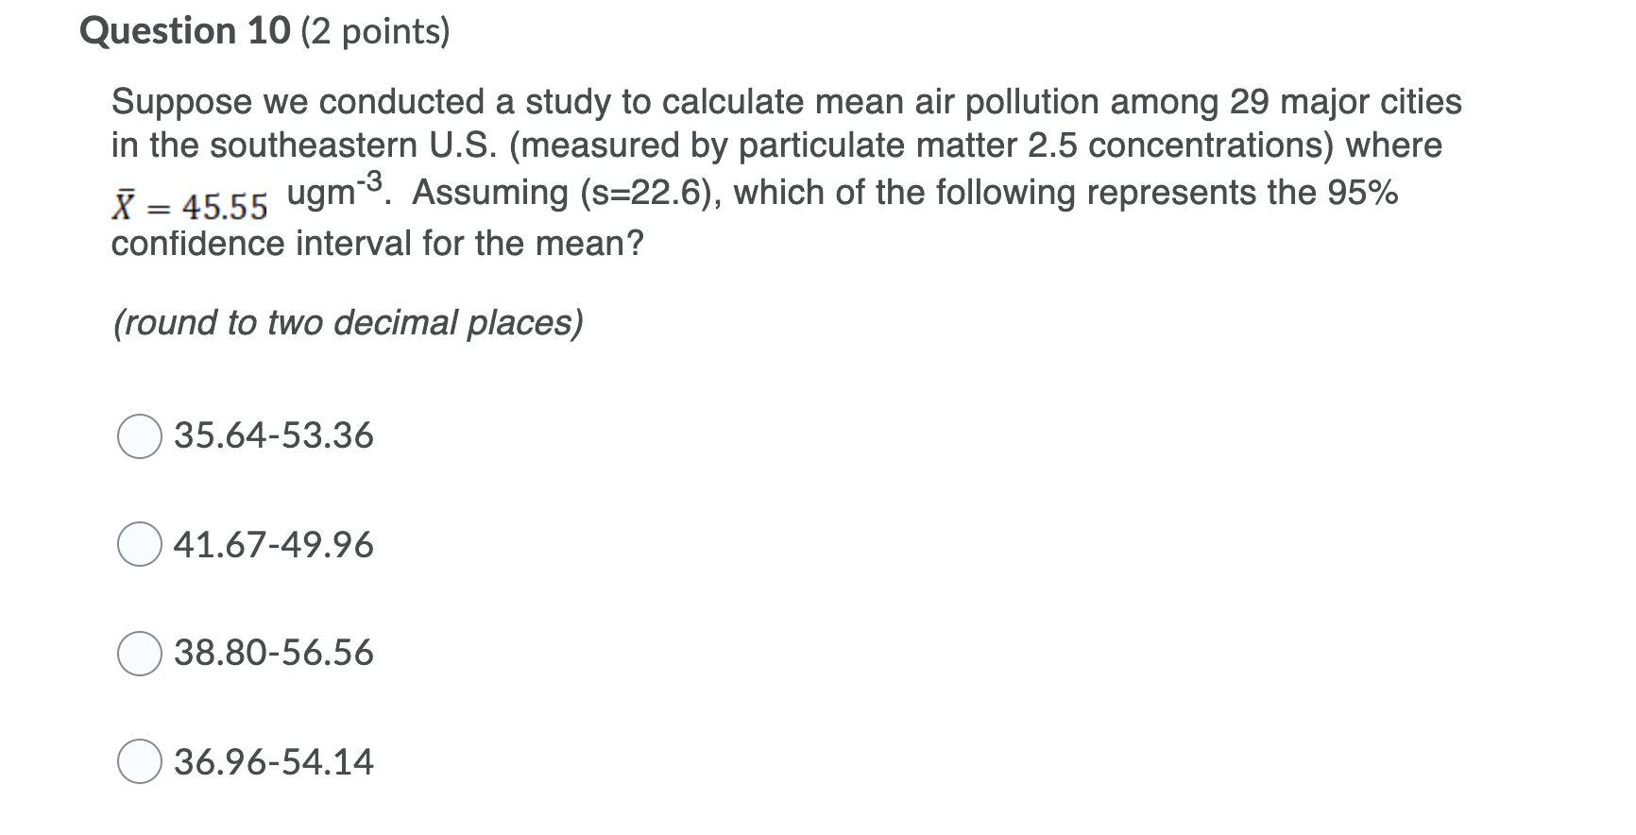This screenshot has width=1636, height=835.
Task: Click the round to two decimal places note
Action: click(x=349, y=323)
